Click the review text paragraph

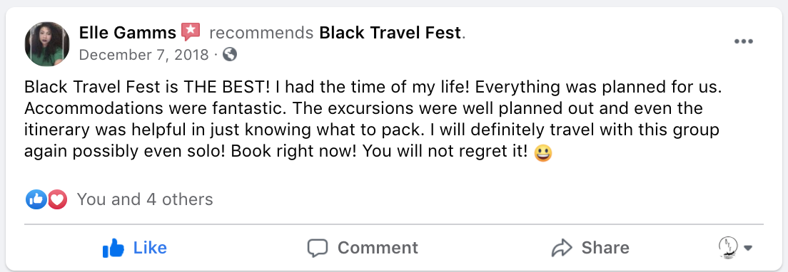pos(373,120)
